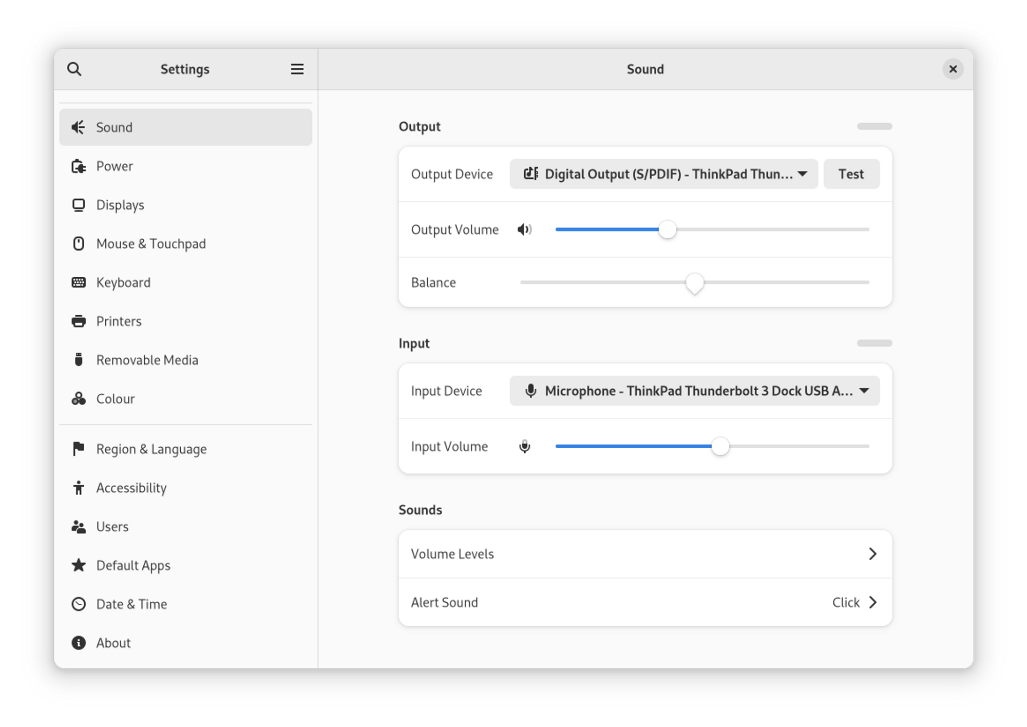Click the Input Volume slider handle
The width and height of the screenshot is (1027, 727).
coord(720,446)
